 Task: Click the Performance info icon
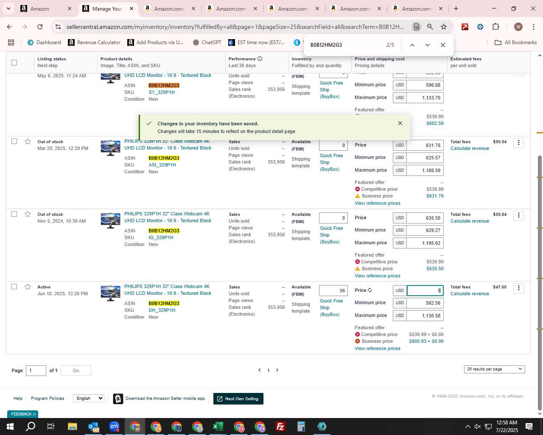(x=260, y=59)
